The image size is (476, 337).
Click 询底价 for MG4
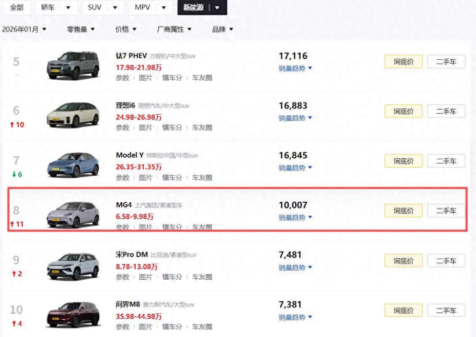[x=403, y=211]
